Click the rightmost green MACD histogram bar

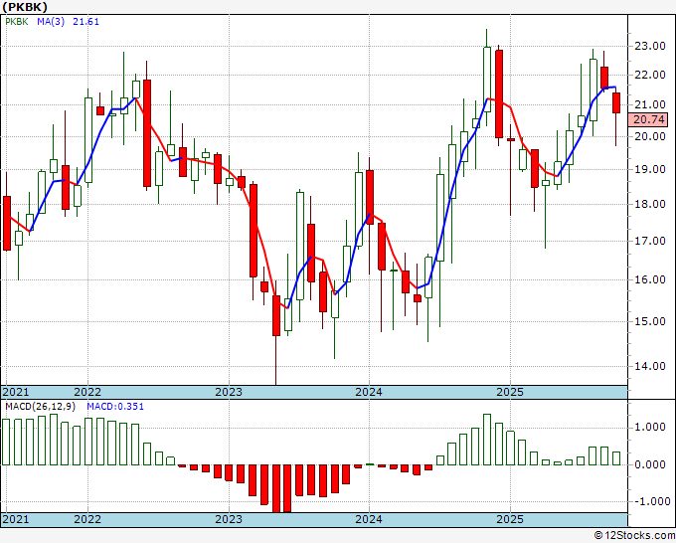click(616, 458)
